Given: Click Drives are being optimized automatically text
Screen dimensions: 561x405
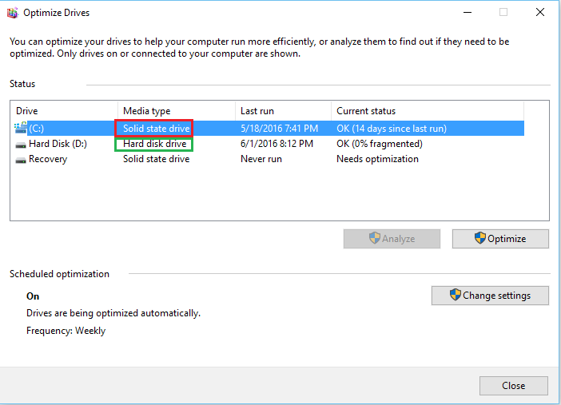Looking at the screenshot, I should tap(113, 313).
